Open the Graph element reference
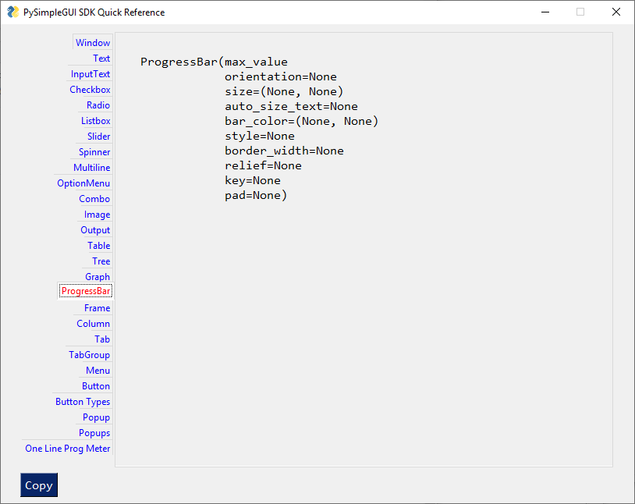The height and width of the screenshot is (504, 635). click(x=98, y=276)
